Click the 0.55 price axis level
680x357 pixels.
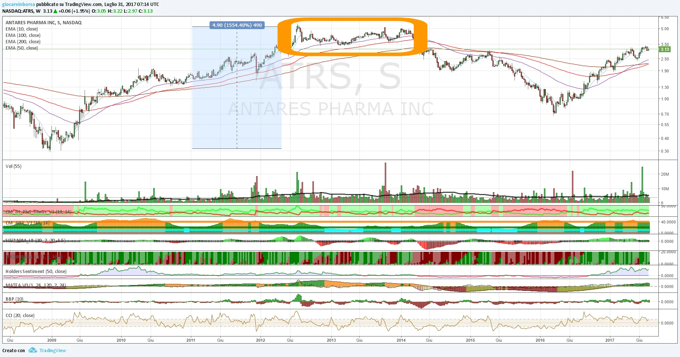pos(665,125)
